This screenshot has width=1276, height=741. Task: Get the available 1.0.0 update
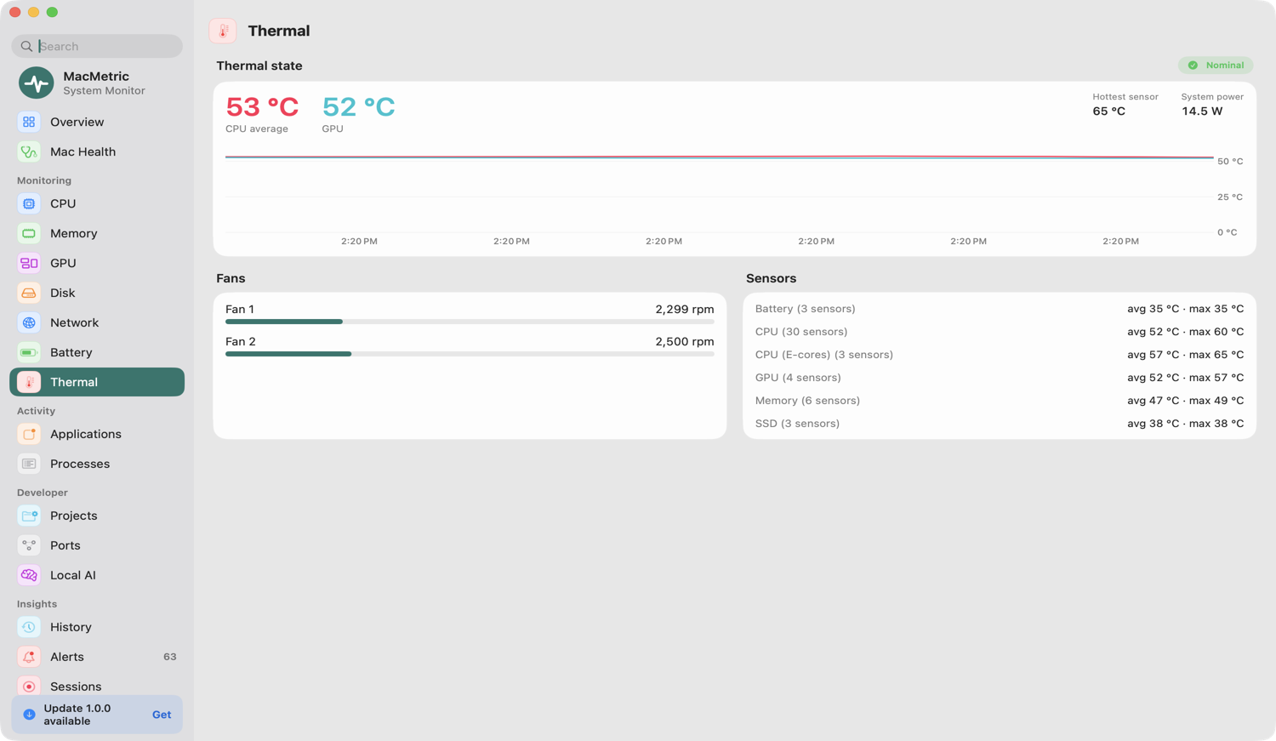click(x=162, y=715)
